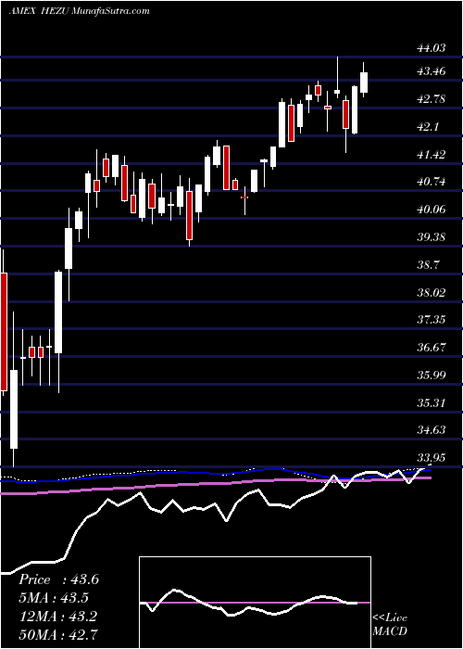This screenshot has width=463, height=649.
Task: Select the 36.67 price axis label
Action: 432,348
